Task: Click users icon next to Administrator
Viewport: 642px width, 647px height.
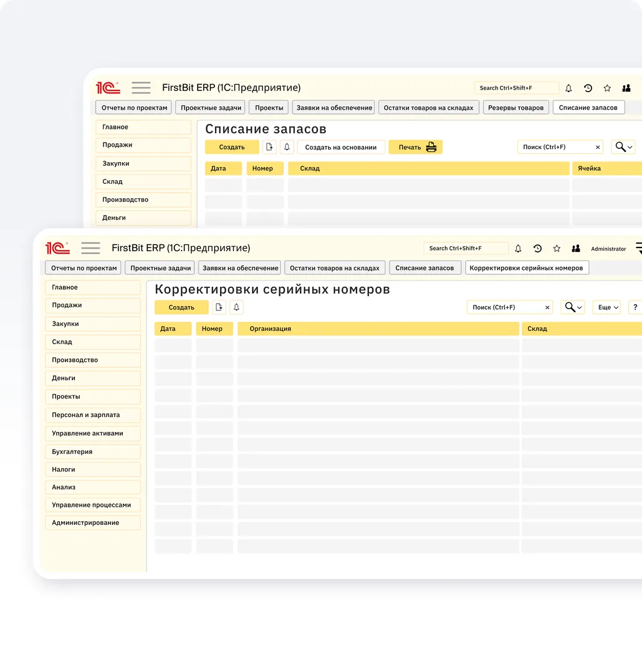Action: (x=576, y=249)
